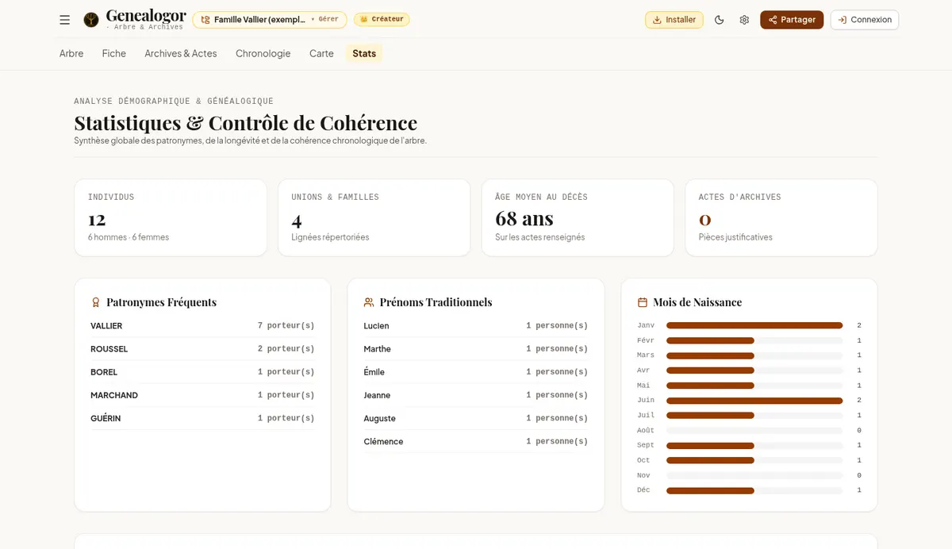
Task: Click the Connexion login button
Action: click(x=865, y=20)
